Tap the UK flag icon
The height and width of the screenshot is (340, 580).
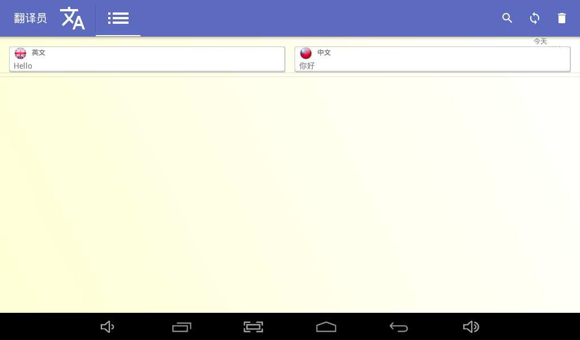click(20, 53)
